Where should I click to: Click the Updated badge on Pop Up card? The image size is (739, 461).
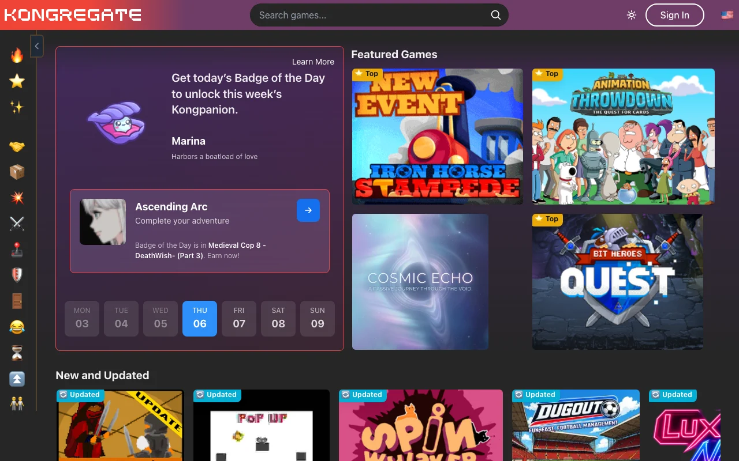point(217,395)
